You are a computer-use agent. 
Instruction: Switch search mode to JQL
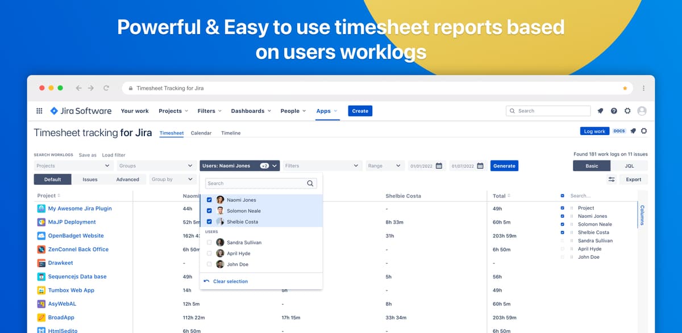[x=629, y=166]
